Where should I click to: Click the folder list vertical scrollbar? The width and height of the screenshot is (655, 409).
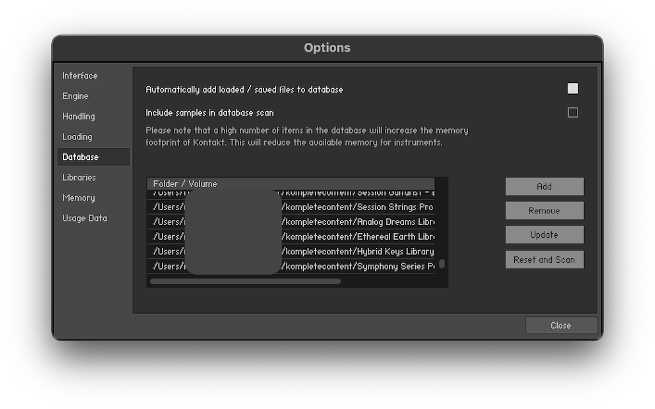click(441, 263)
